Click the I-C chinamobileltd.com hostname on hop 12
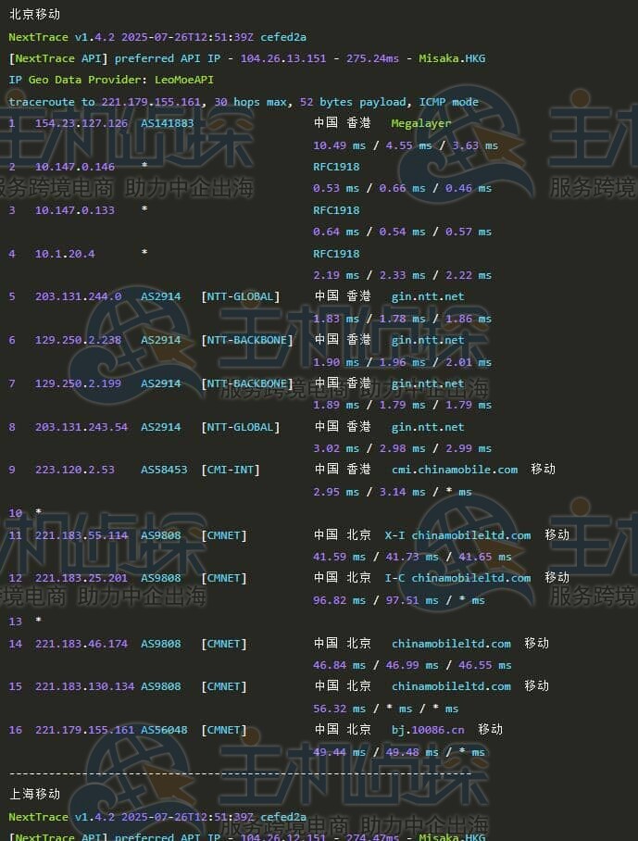Viewport: 638px width, 841px height. click(x=457, y=578)
